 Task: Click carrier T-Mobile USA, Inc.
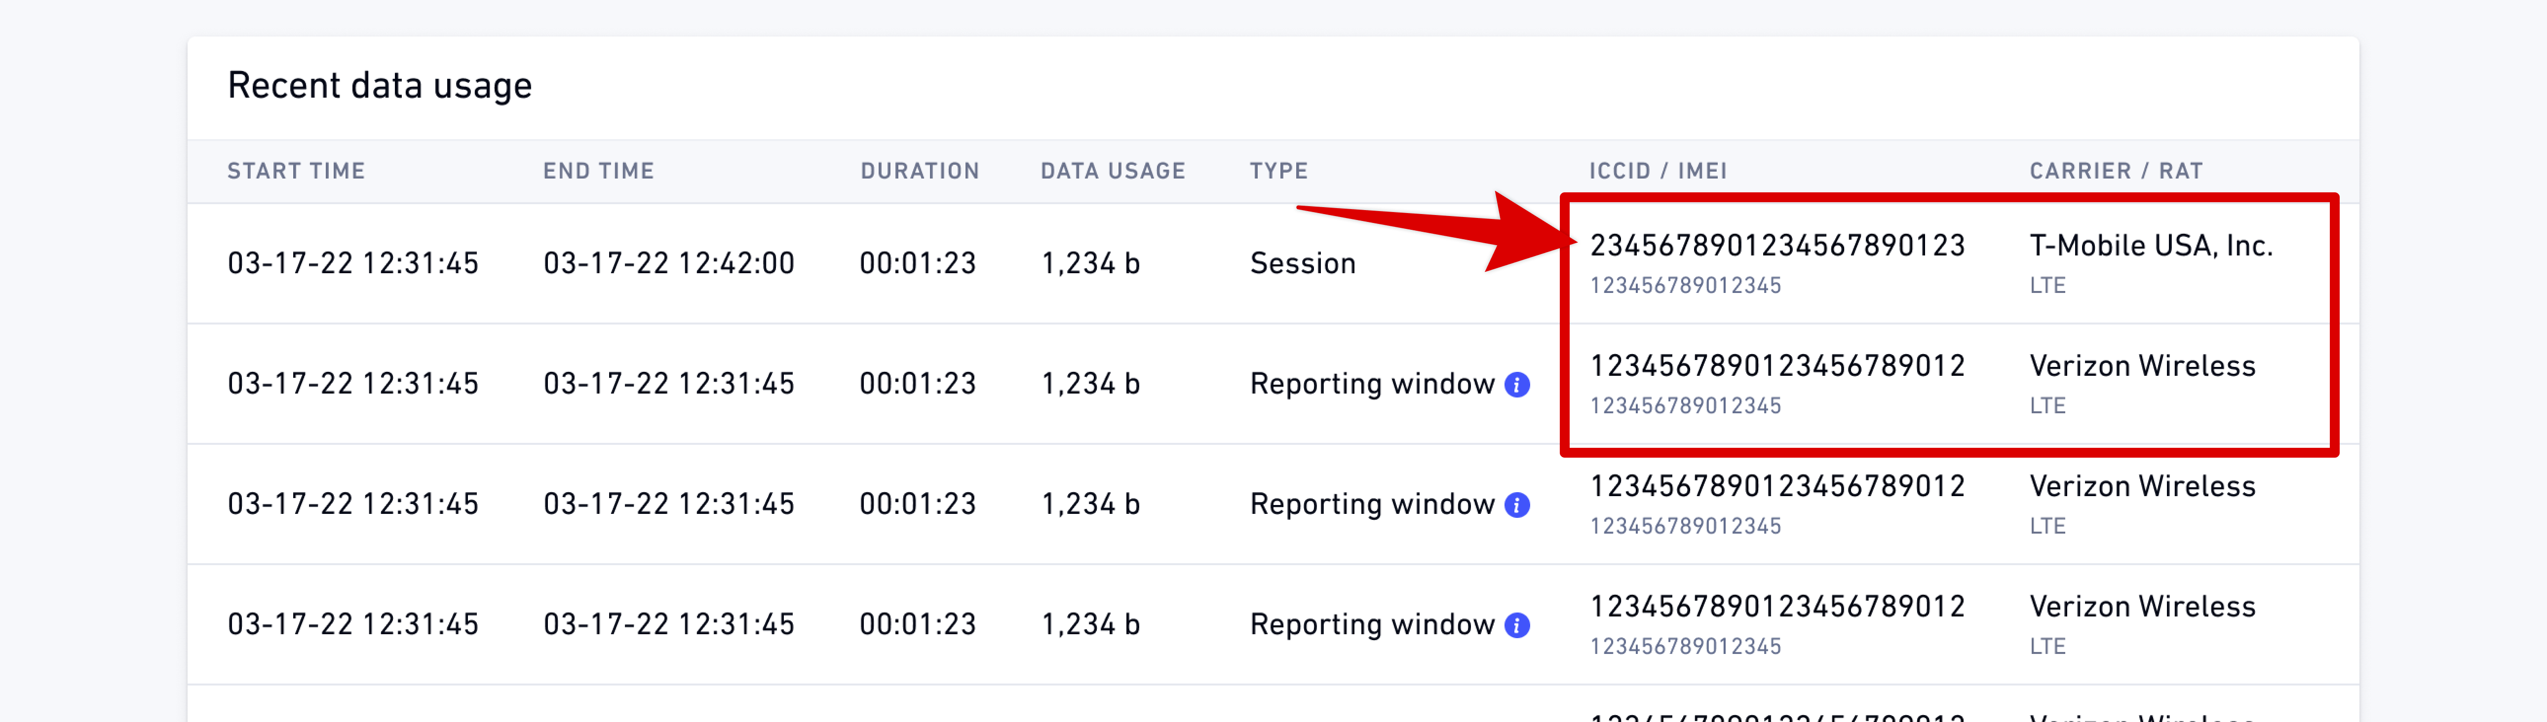(x=2151, y=246)
